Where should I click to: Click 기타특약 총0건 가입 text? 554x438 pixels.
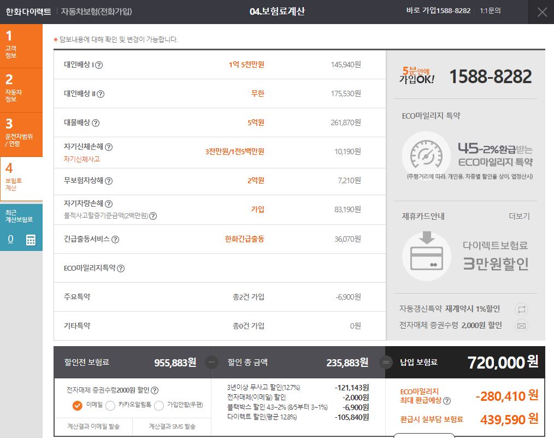tap(249, 326)
